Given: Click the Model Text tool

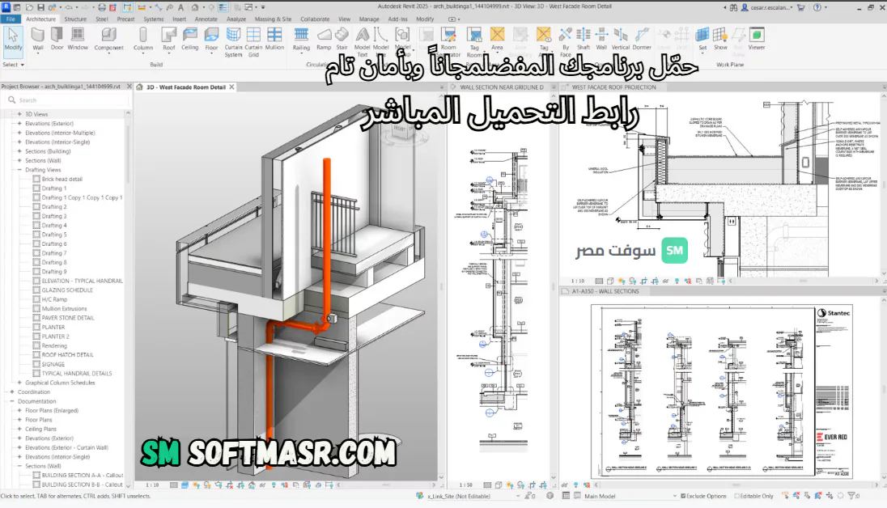Looking at the screenshot, I should click(362, 42).
